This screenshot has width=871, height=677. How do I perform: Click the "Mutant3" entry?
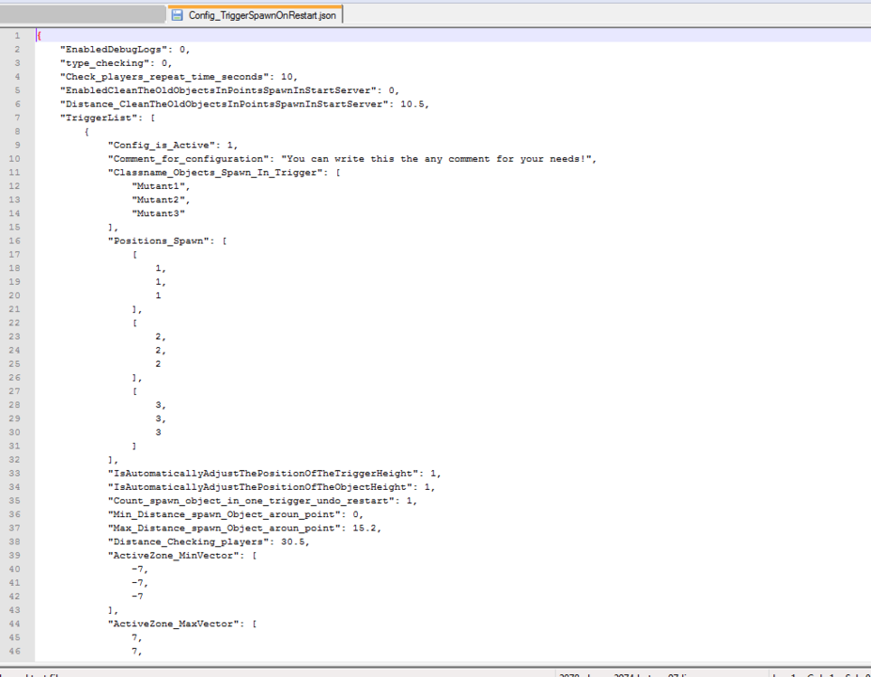158,213
